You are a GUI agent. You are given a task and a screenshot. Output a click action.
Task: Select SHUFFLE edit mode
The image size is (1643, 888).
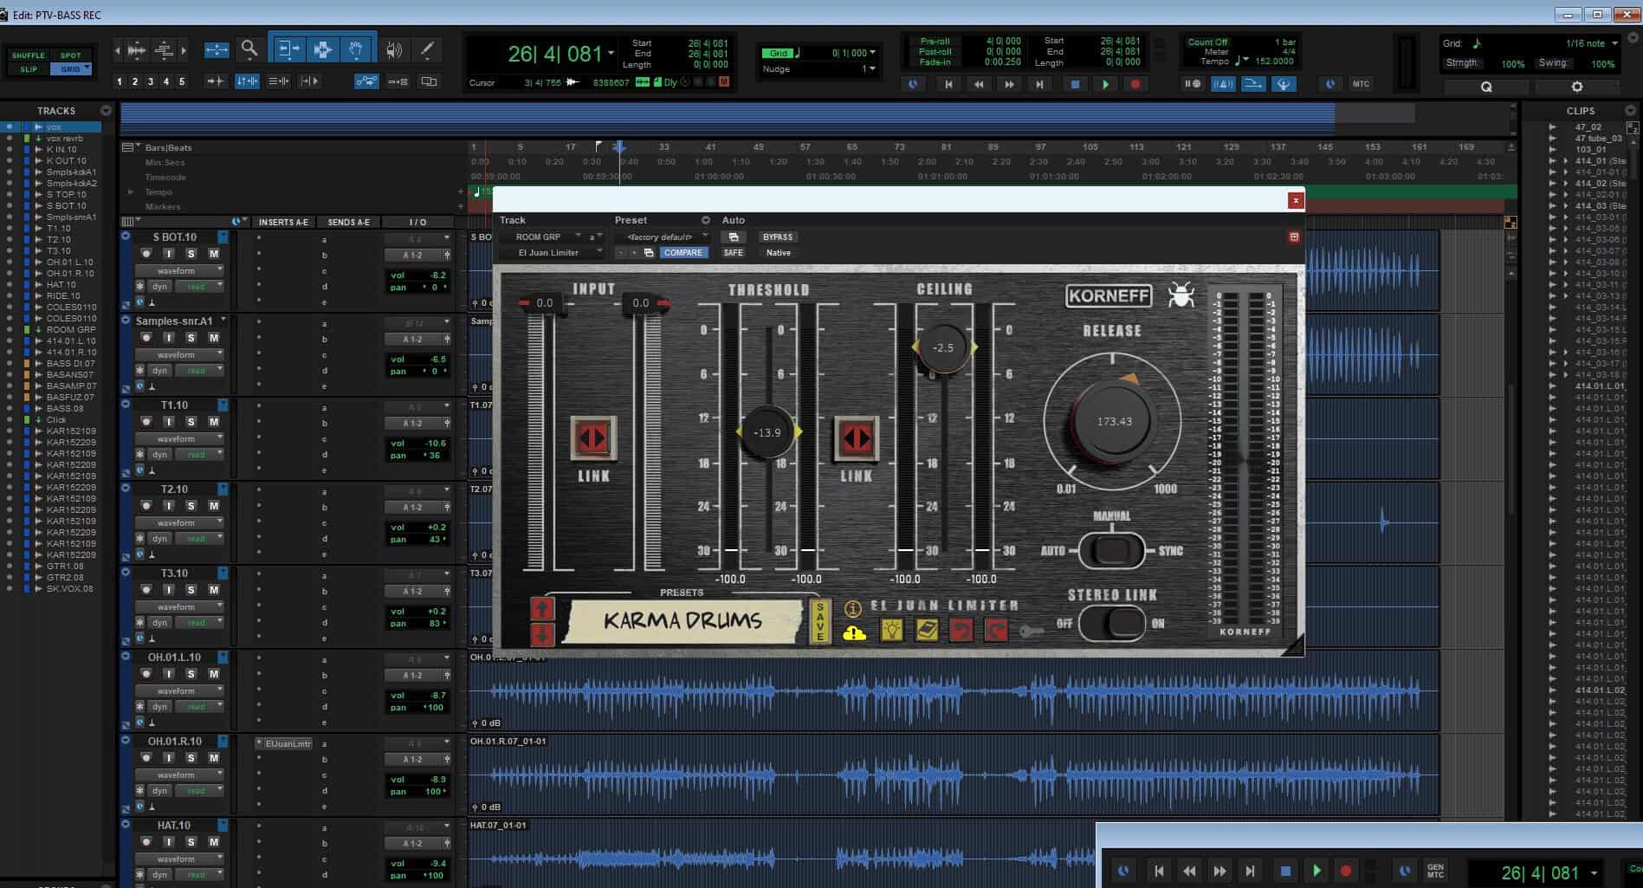point(28,55)
